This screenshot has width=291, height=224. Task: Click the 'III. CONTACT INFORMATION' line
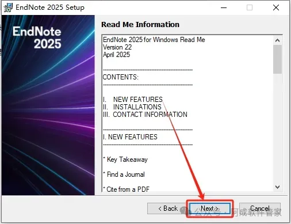tap(145, 115)
